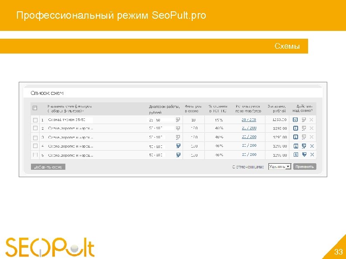The image size is (346, 259).
Task: Click the blue save-scheme action icon in row 5
Action: tap(304, 155)
